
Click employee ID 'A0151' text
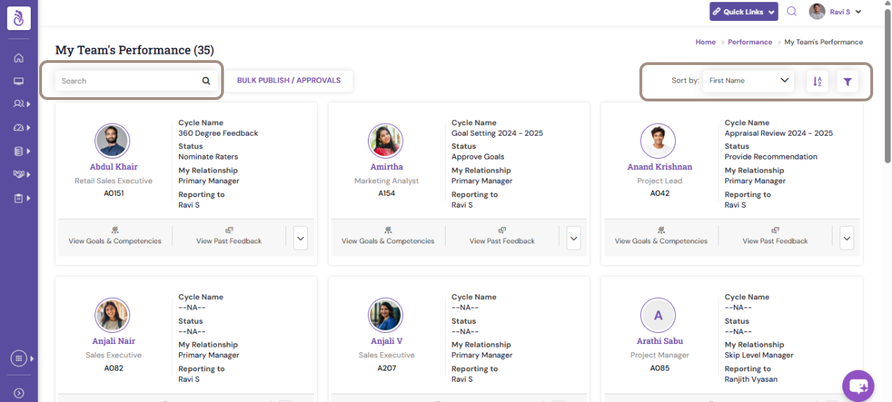pos(114,193)
